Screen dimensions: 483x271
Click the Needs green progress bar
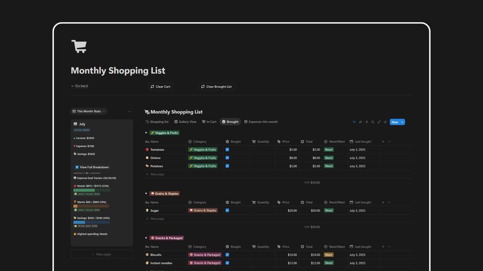(91, 190)
